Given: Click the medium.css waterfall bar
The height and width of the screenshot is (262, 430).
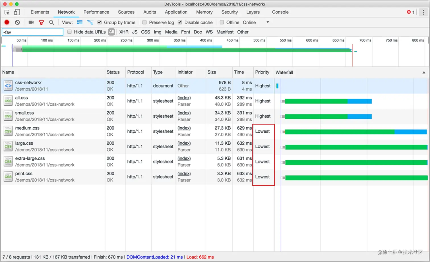Looking at the screenshot, I should (x=354, y=132).
